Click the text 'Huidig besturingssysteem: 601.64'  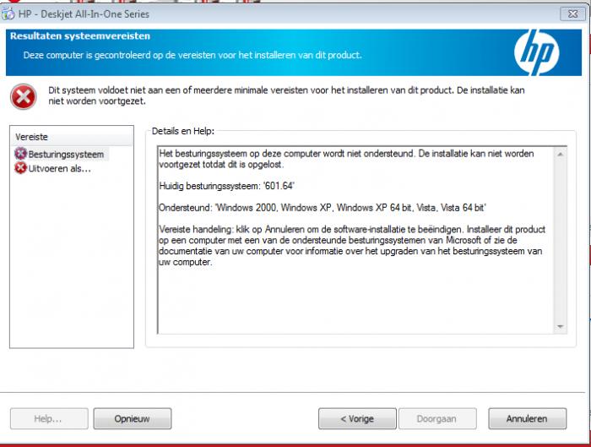[x=226, y=186]
